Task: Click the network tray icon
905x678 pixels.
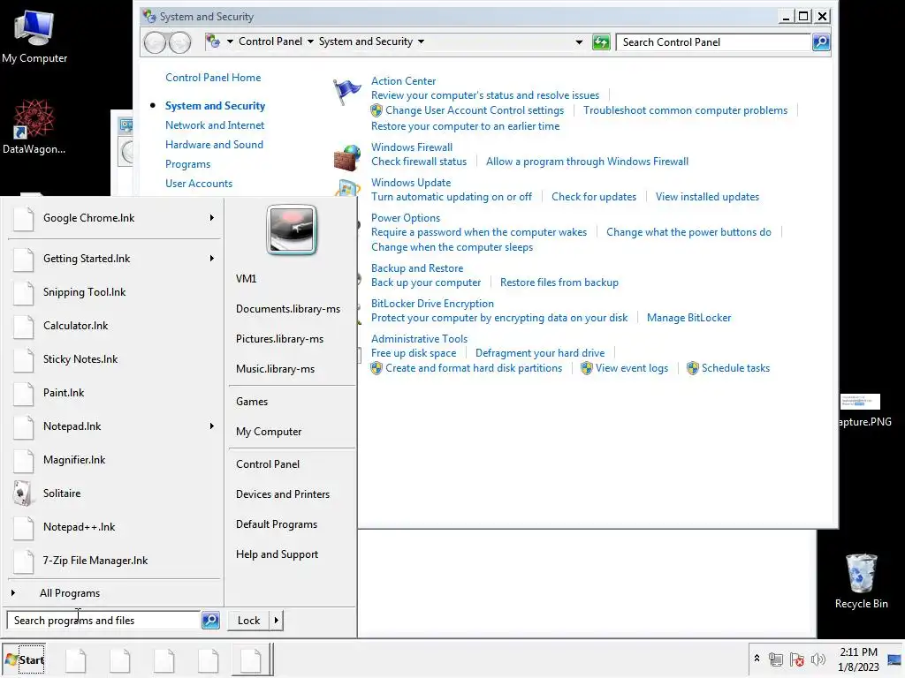Action: (776, 659)
